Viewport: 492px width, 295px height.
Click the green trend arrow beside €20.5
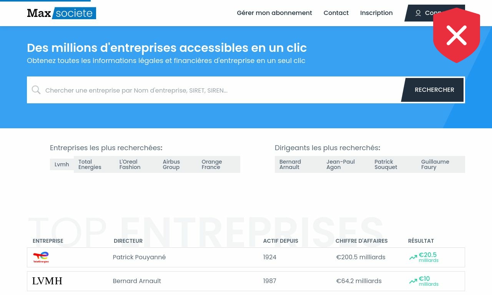[413, 257]
